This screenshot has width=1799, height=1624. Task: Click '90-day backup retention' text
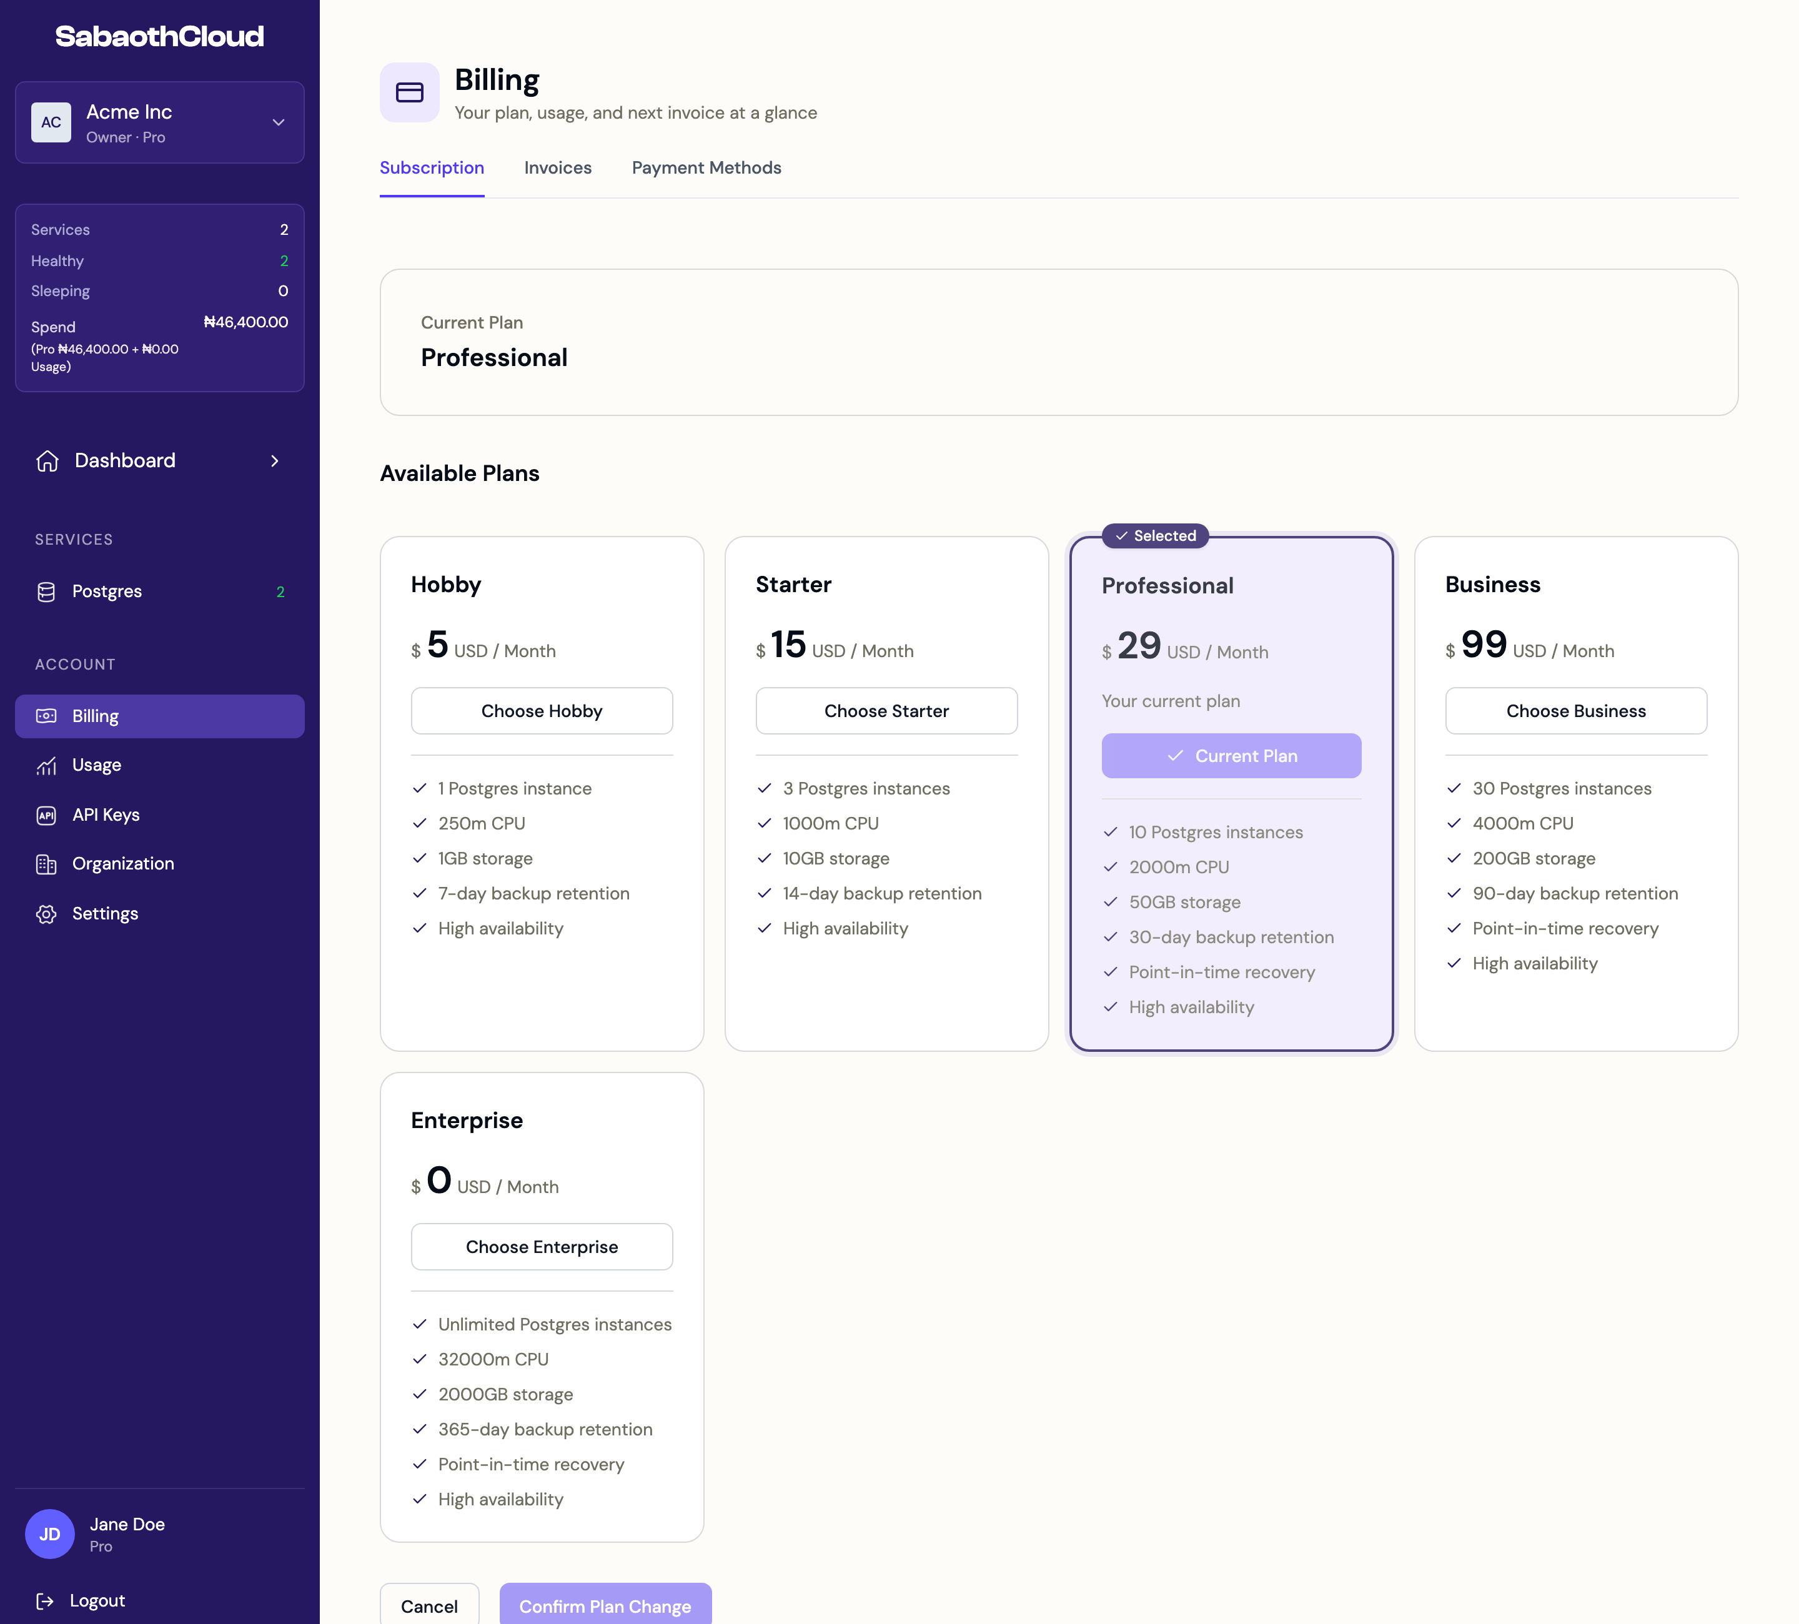click(x=1575, y=893)
